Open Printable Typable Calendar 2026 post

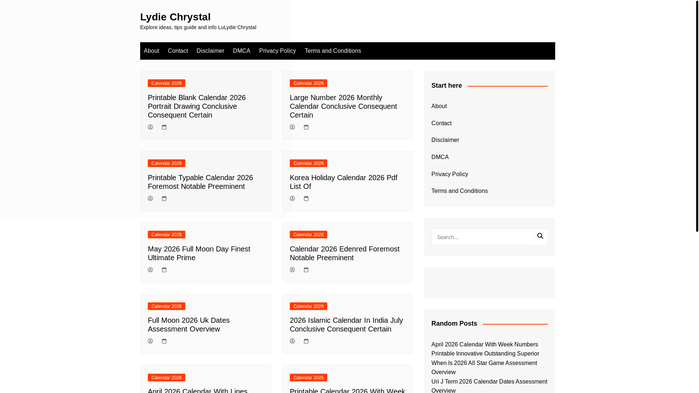200,182
